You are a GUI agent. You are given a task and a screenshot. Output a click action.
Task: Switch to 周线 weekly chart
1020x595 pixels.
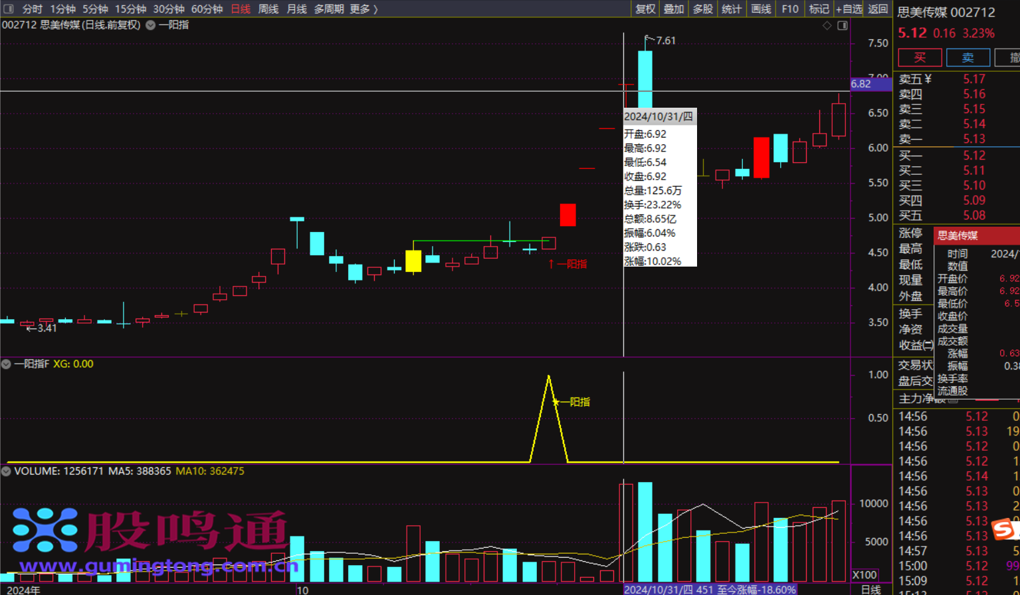(x=268, y=9)
